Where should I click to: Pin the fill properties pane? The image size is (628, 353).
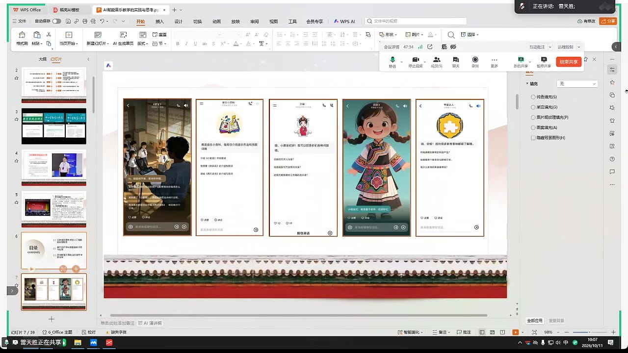[586, 59]
